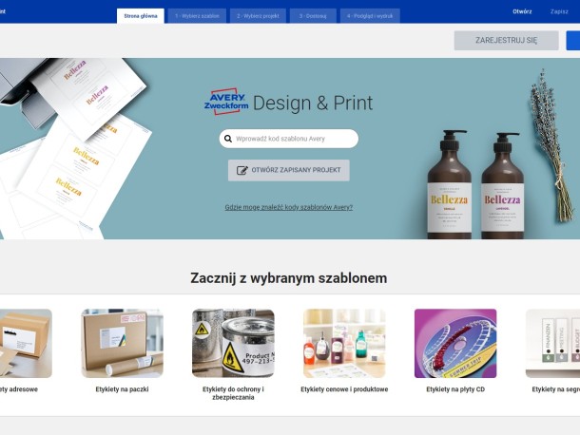Viewport: 580px width, 435px height.
Task: Switch to step 3 - Dostosuj tab
Action: tap(313, 16)
